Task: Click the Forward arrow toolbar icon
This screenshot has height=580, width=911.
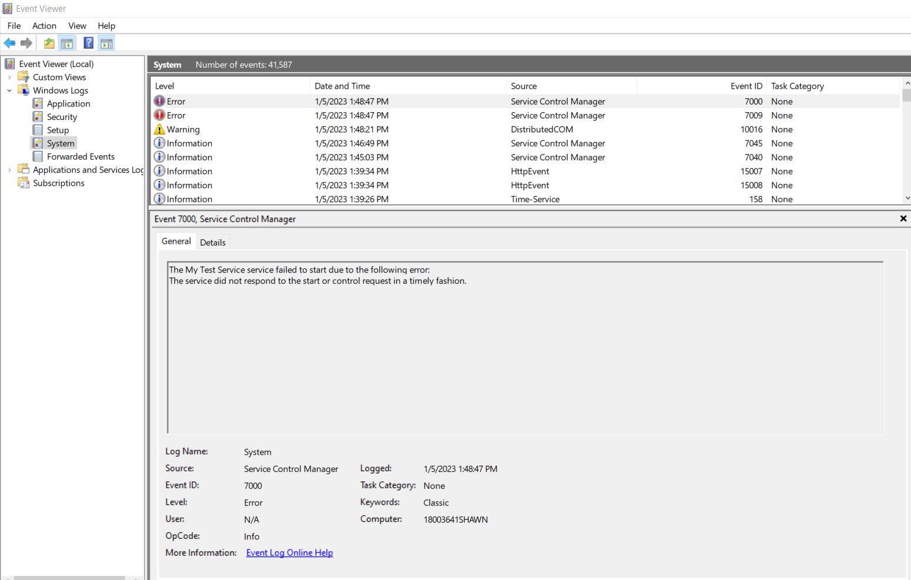Action: click(26, 43)
